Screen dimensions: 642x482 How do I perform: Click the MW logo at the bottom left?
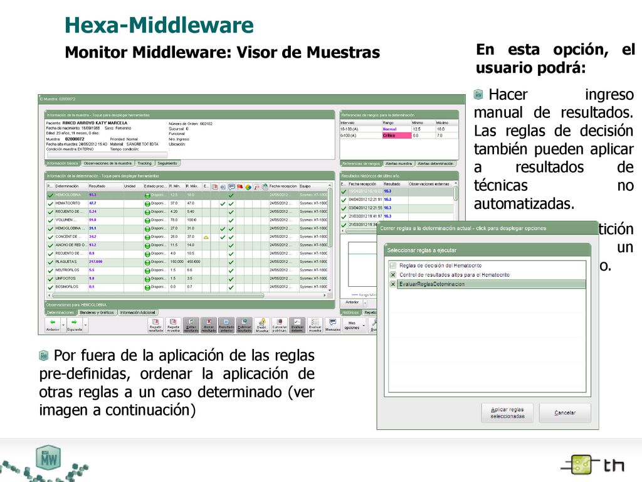[48, 458]
